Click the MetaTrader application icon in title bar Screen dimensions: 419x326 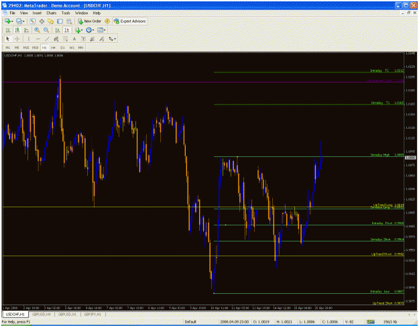tap(5, 5)
